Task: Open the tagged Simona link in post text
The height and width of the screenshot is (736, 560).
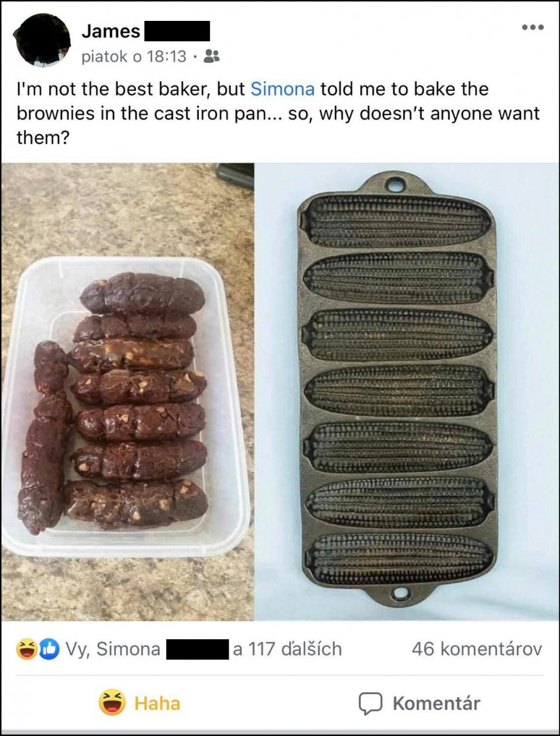Action: 282,89
